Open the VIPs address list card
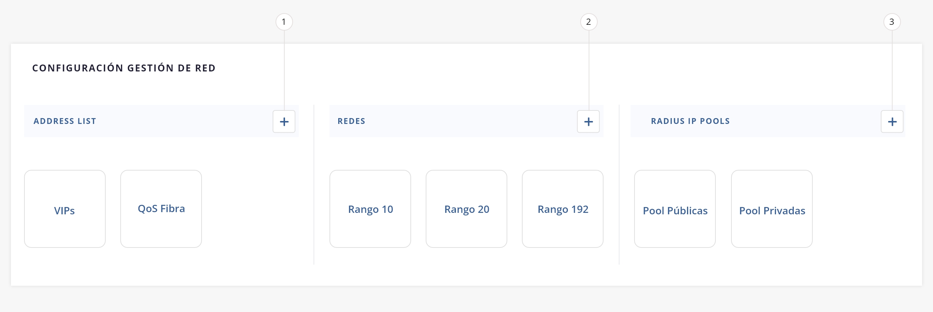933x312 pixels. tap(65, 209)
